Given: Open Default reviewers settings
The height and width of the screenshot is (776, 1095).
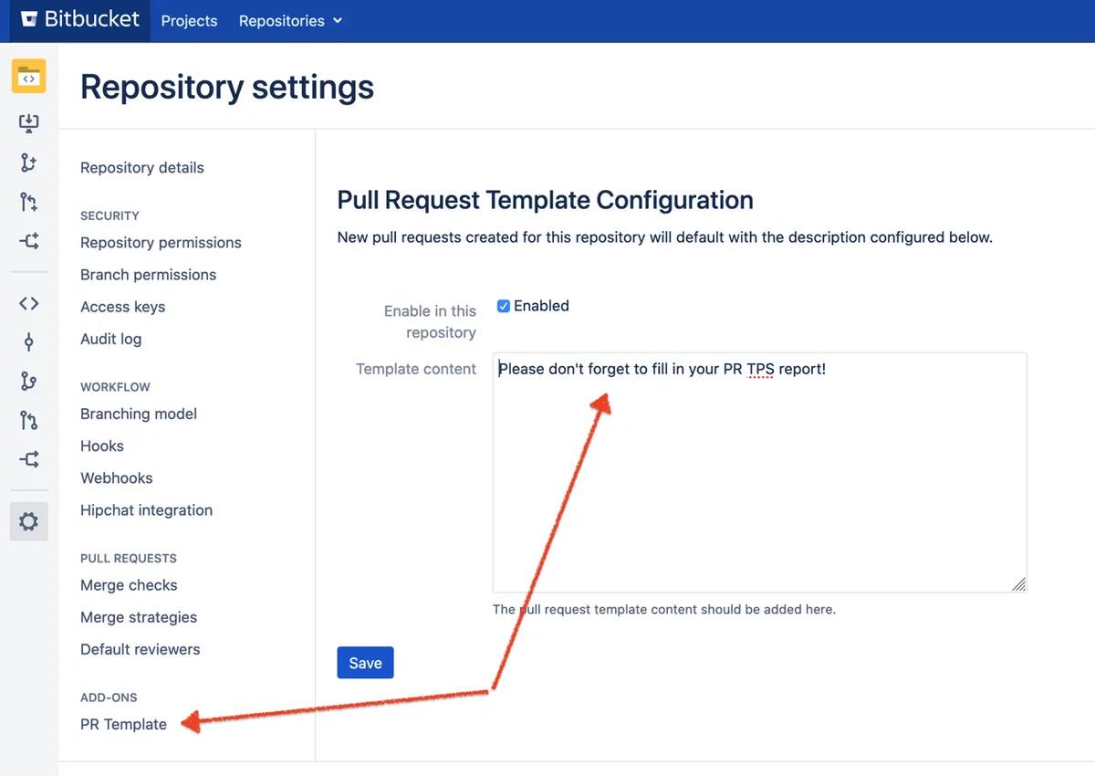Looking at the screenshot, I should (140, 649).
